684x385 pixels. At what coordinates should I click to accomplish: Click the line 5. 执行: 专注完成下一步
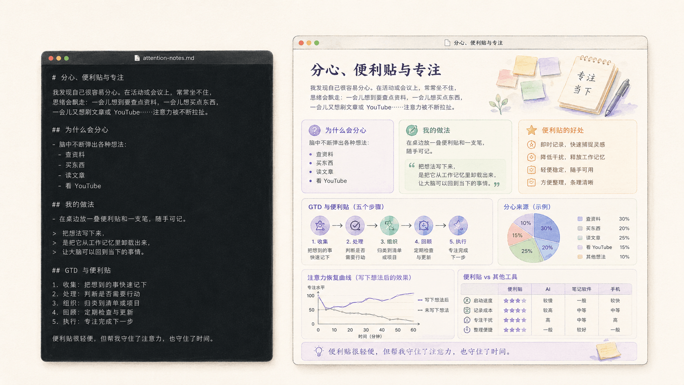coord(93,321)
